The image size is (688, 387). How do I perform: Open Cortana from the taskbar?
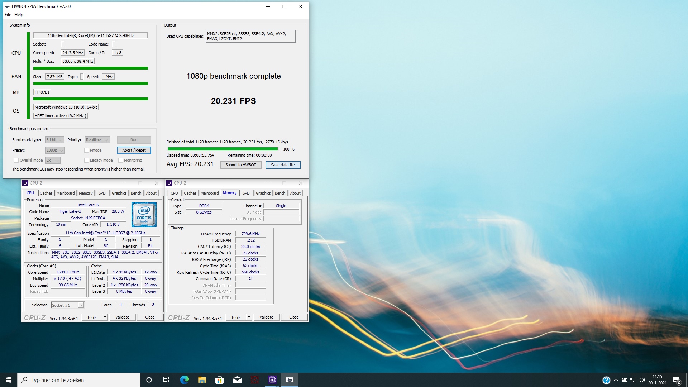point(149,380)
